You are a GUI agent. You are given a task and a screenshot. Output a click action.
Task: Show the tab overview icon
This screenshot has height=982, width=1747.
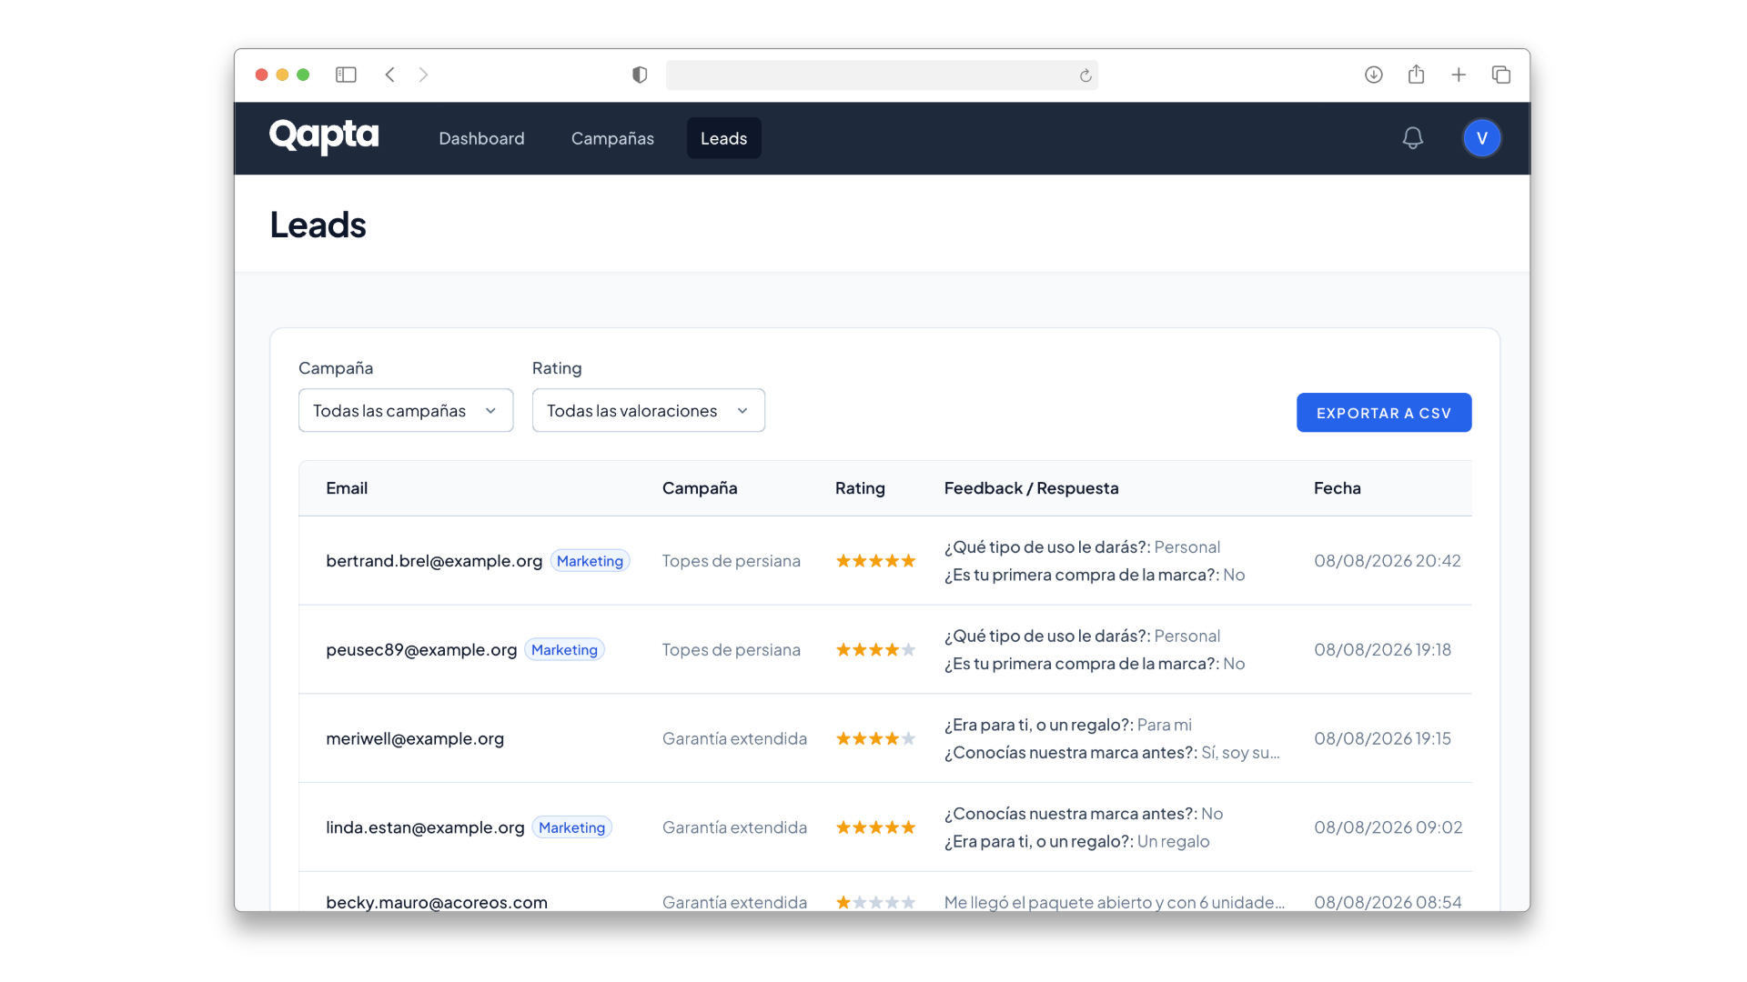tap(1500, 75)
